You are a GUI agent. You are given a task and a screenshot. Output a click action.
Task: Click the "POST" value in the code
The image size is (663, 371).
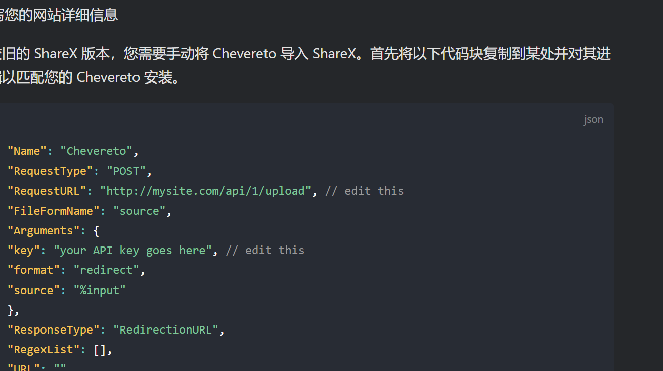(126, 171)
